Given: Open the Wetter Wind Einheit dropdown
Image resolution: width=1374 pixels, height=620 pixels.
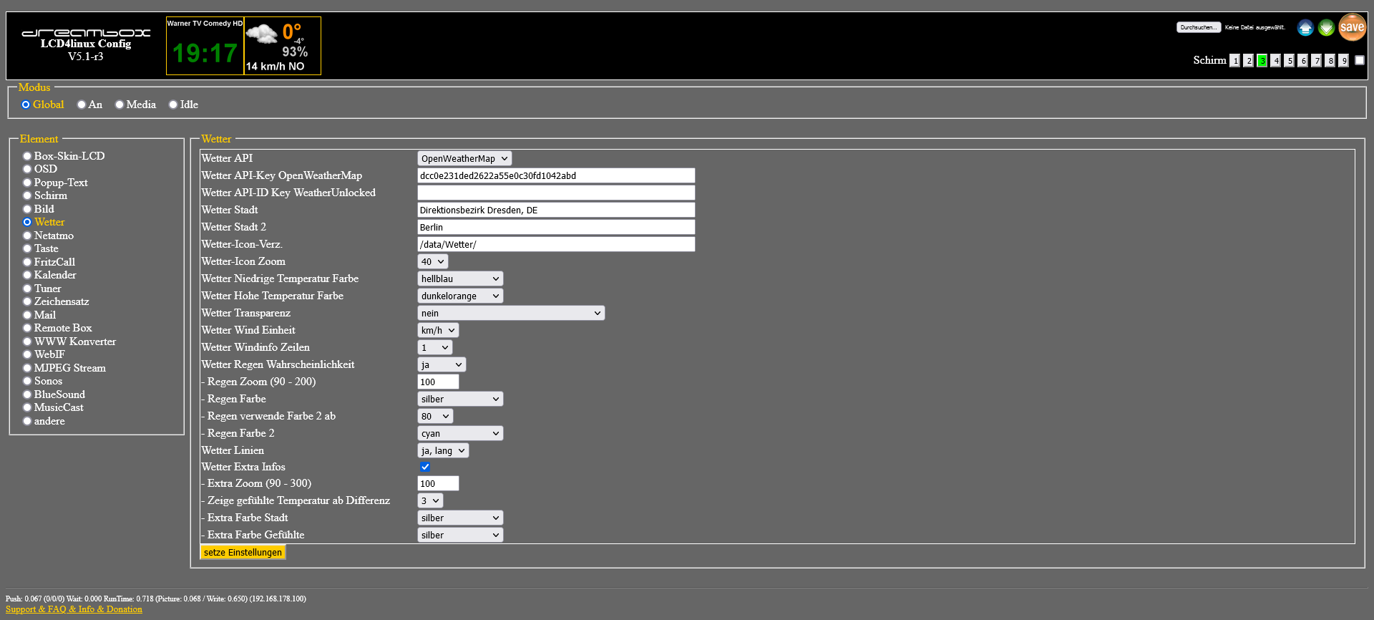Looking at the screenshot, I should (x=438, y=330).
